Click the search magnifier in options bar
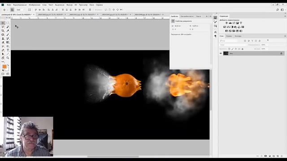Screen dimensions: 287x161 coord(278,10)
